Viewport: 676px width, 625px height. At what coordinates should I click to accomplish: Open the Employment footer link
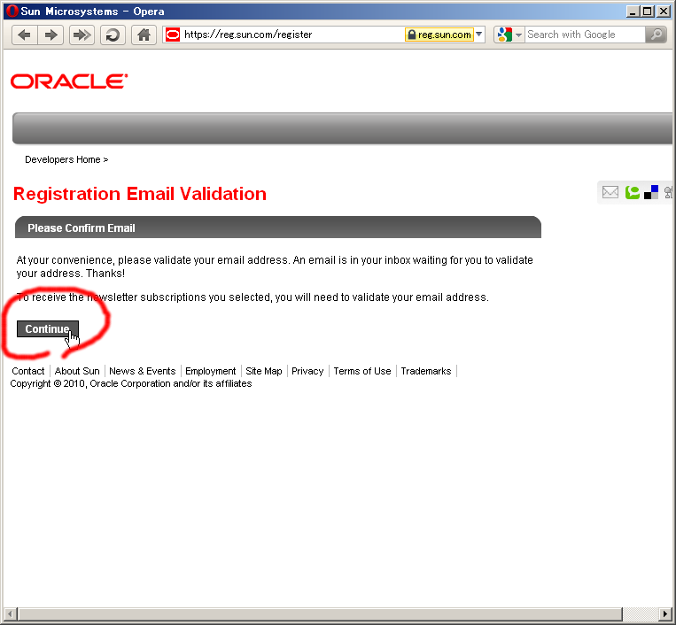click(210, 371)
